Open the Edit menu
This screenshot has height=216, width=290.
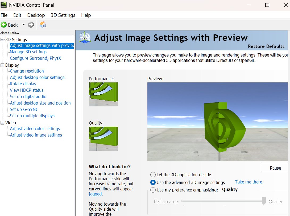pyautogui.click(x=17, y=15)
